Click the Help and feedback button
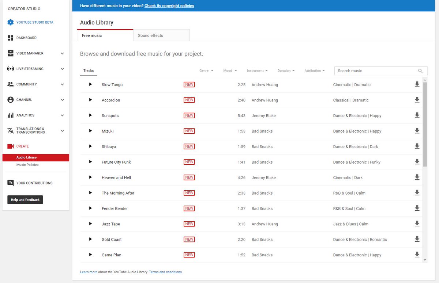Image resolution: width=439 pixels, height=283 pixels. [25, 200]
